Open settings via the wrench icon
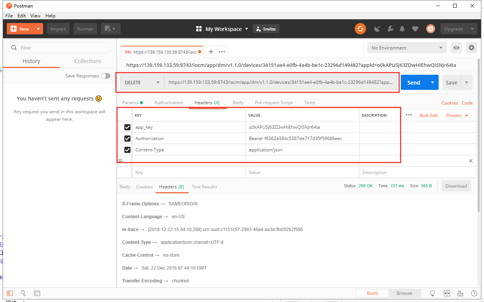This screenshot has width=484, height=302. pos(391,29)
